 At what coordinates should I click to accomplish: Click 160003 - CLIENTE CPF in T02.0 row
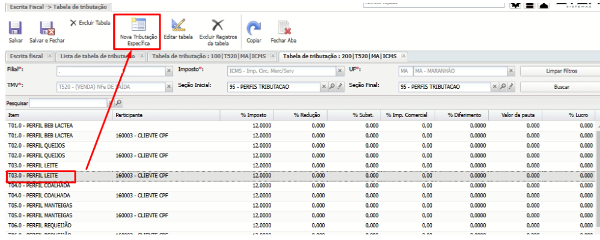[142, 155]
